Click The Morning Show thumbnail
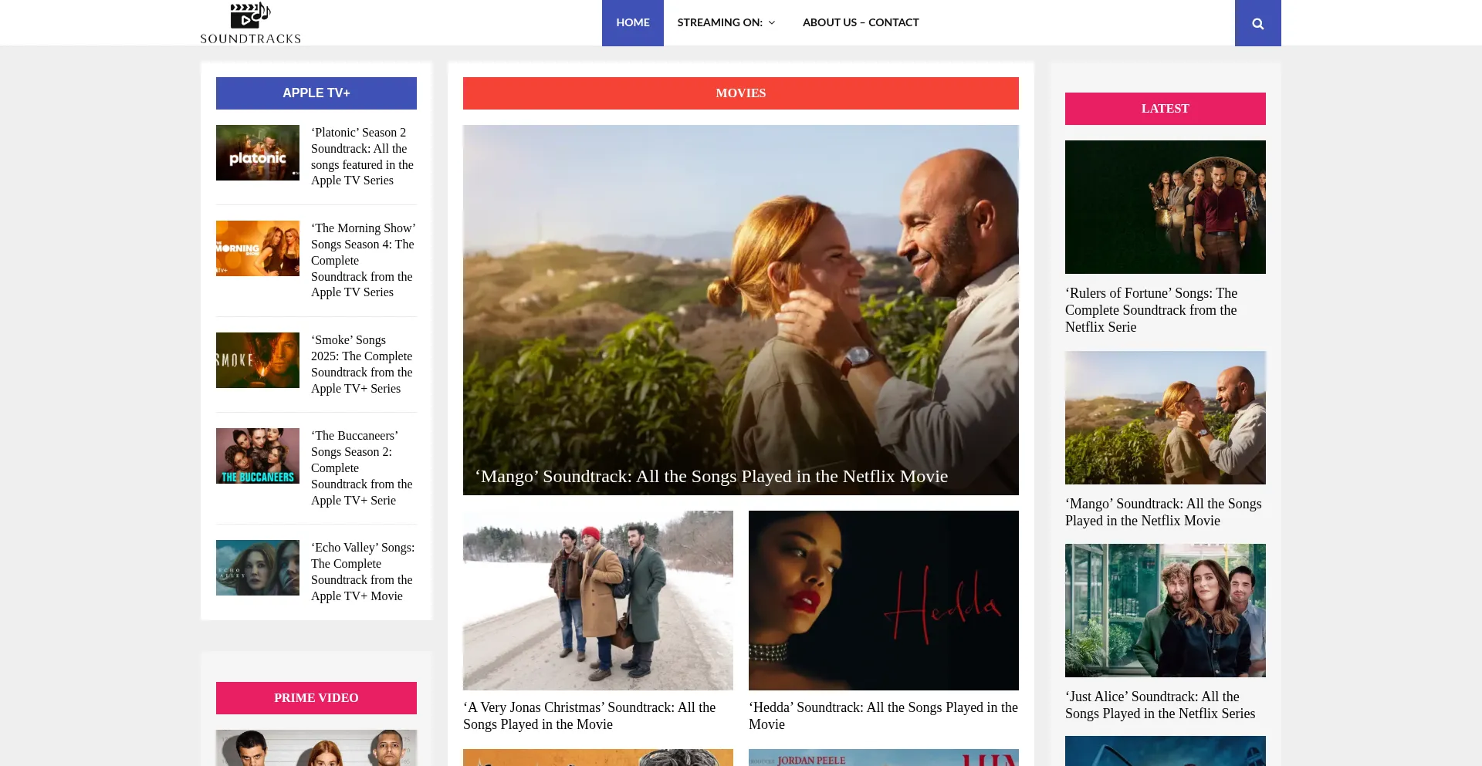 (257, 248)
